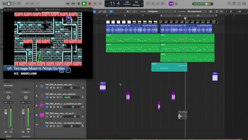Toggle power button on track 11
The height and width of the screenshot is (140, 248).
[x=47, y=126]
